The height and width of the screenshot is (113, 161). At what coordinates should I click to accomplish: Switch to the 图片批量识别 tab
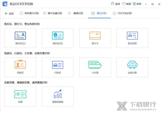pyautogui.click(x=53, y=13)
